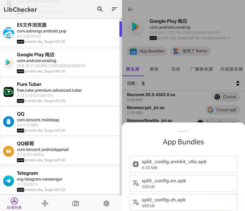Tap the QQ penguin app icon

pos(9,122)
